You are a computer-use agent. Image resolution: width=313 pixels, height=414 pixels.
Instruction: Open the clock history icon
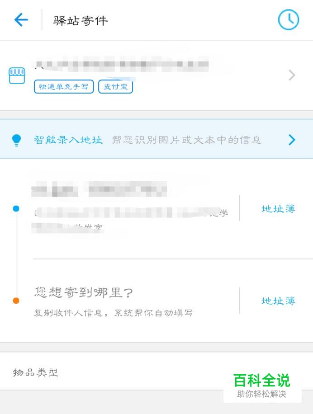pyautogui.click(x=289, y=20)
